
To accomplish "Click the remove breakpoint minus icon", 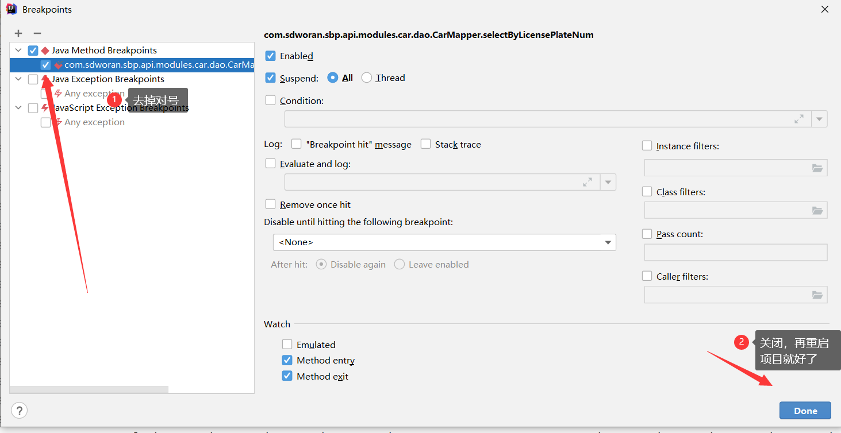I will point(37,33).
